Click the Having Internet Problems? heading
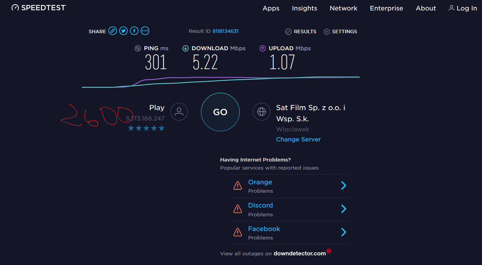 [256, 160]
